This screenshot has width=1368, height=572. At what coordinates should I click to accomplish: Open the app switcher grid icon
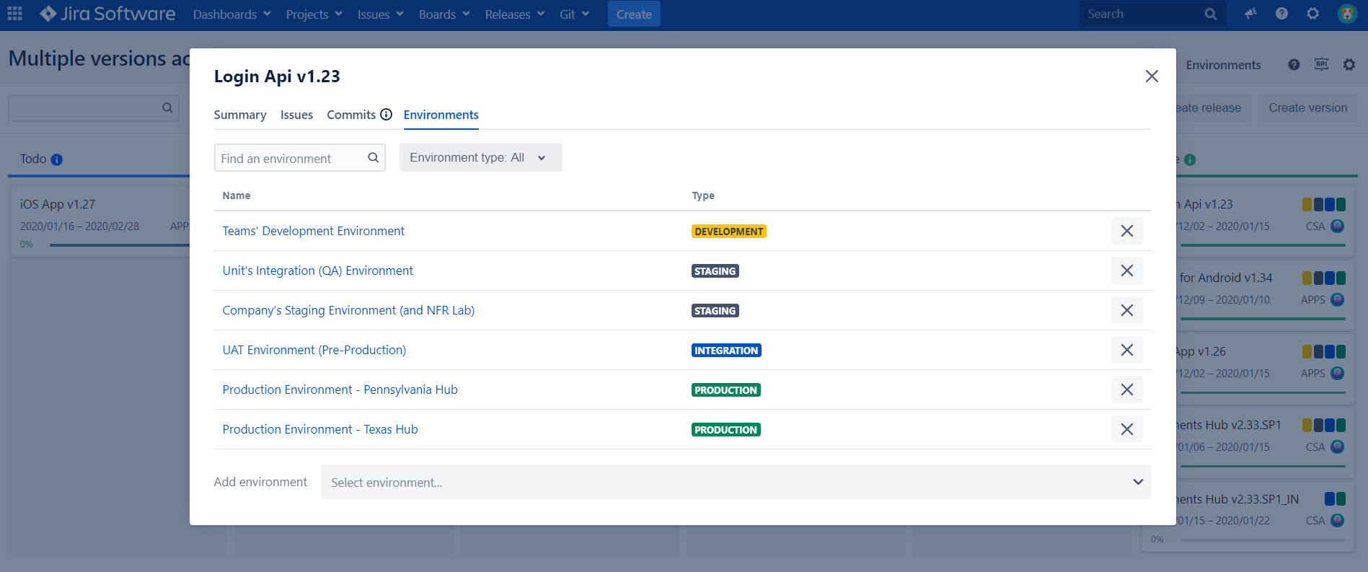[x=14, y=14]
